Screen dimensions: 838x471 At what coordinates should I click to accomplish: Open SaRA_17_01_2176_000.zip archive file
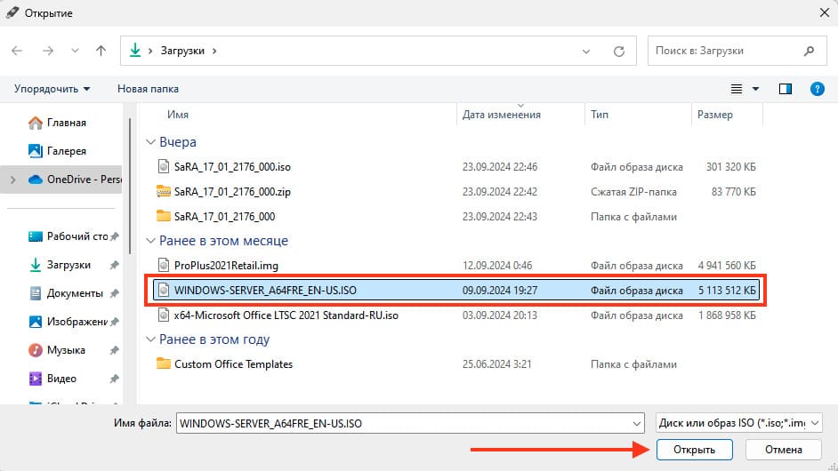(x=230, y=191)
